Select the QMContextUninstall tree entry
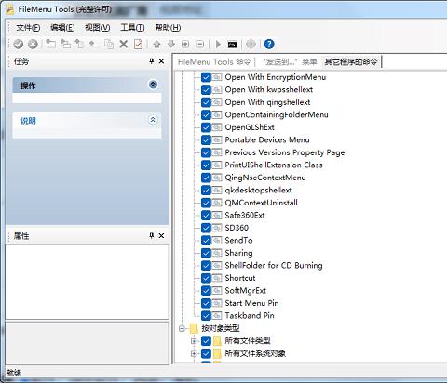The image size is (447, 383). [x=261, y=203]
